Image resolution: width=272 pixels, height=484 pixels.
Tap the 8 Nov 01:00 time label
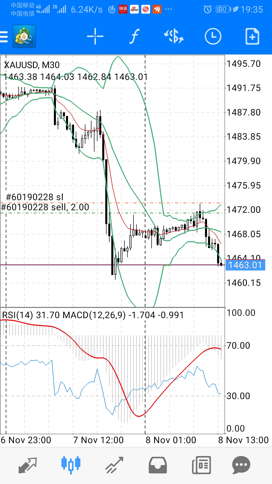tap(171, 440)
